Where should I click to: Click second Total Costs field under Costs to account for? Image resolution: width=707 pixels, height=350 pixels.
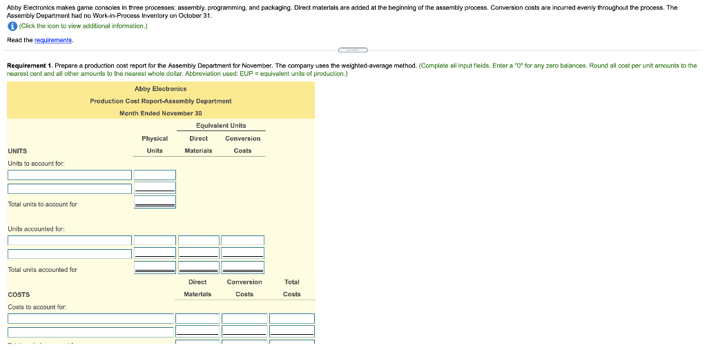(x=292, y=331)
